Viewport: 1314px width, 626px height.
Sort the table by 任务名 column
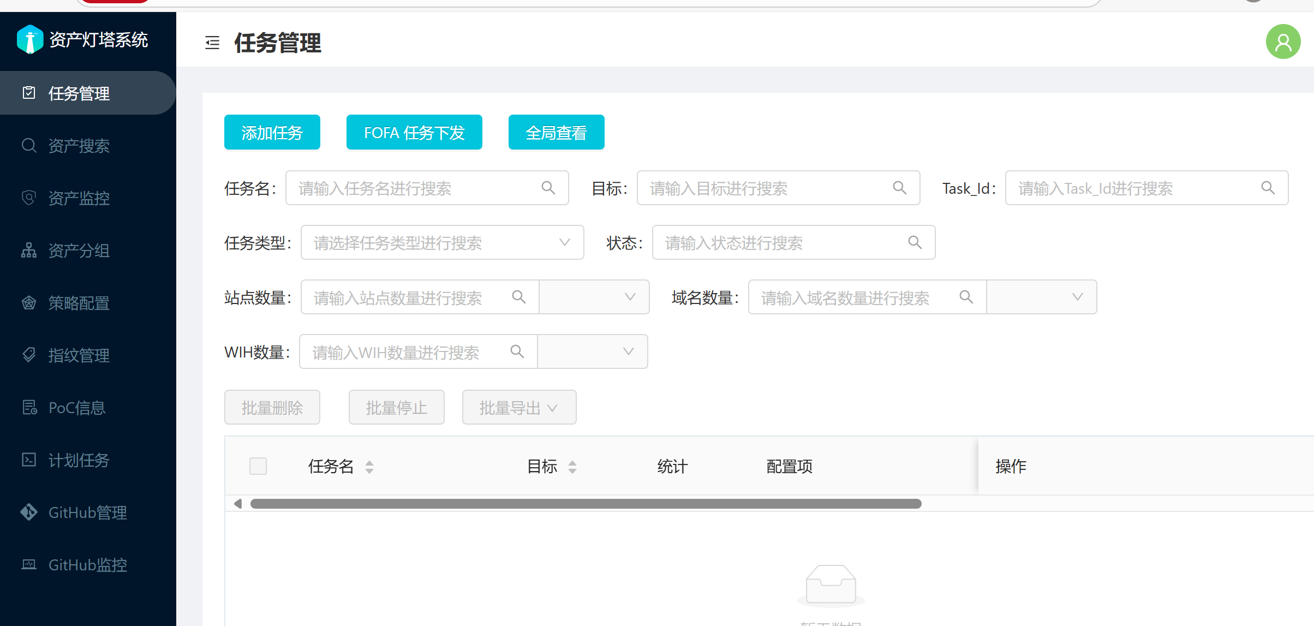pyautogui.click(x=369, y=467)
